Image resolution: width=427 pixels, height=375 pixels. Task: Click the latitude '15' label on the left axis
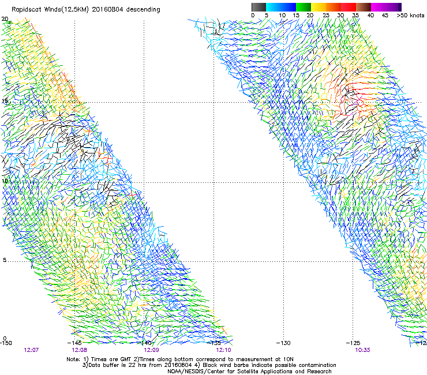click(x=5, y=101)
